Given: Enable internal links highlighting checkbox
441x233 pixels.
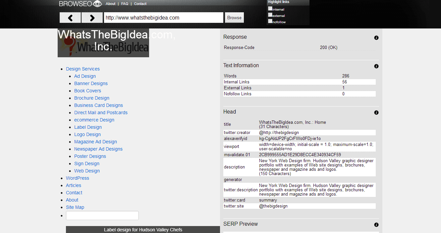Looking at the screenshot, I should click(270, 9).
